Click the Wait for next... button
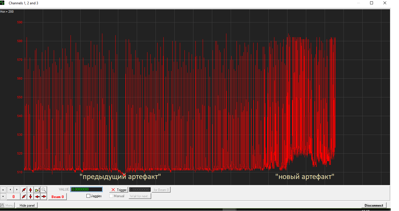The image size is (399, 211). coord(140,196)
